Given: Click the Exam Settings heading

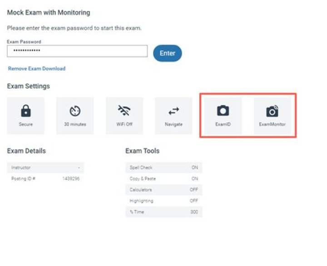Looking at the screenshot, I should click(x=29, y=86).
